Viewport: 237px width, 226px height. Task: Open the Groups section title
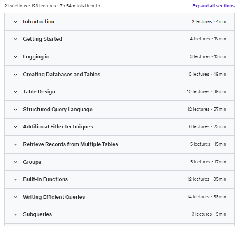point(32,162)
